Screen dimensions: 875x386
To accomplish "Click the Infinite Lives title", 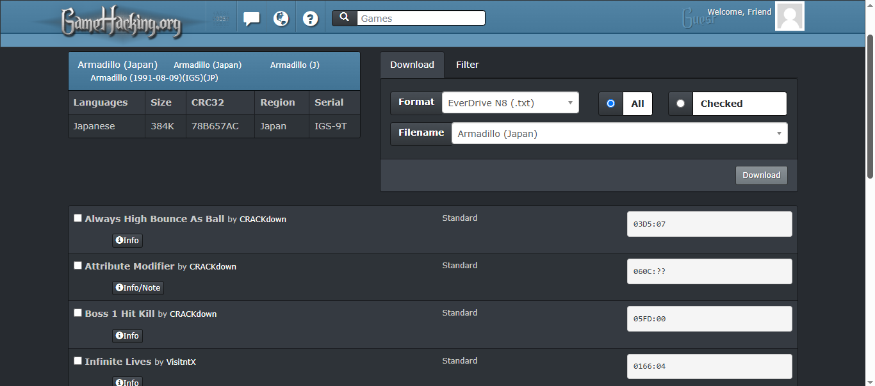I will click(118, 362).
